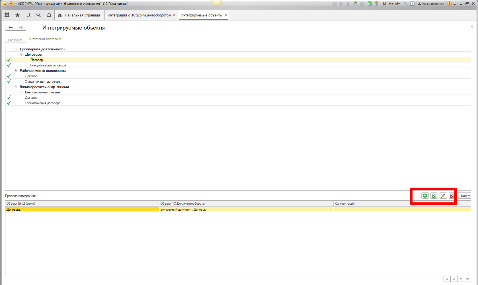This screenshot has width=478, height=285.
Task: Open the calculator icon in title bar
Action: [x=370, y=4]
